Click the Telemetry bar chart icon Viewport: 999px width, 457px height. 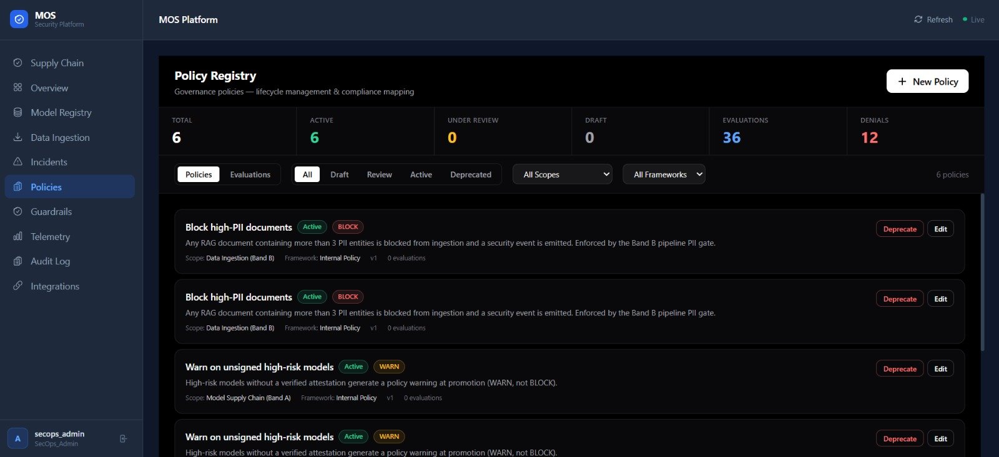click(x=17, y=236)
